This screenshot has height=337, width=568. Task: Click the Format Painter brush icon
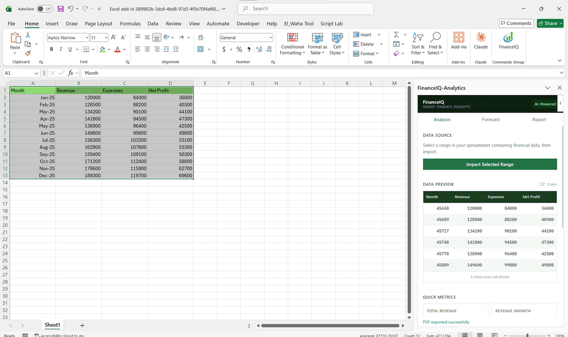pyautogui.click(x=28, y=53)
